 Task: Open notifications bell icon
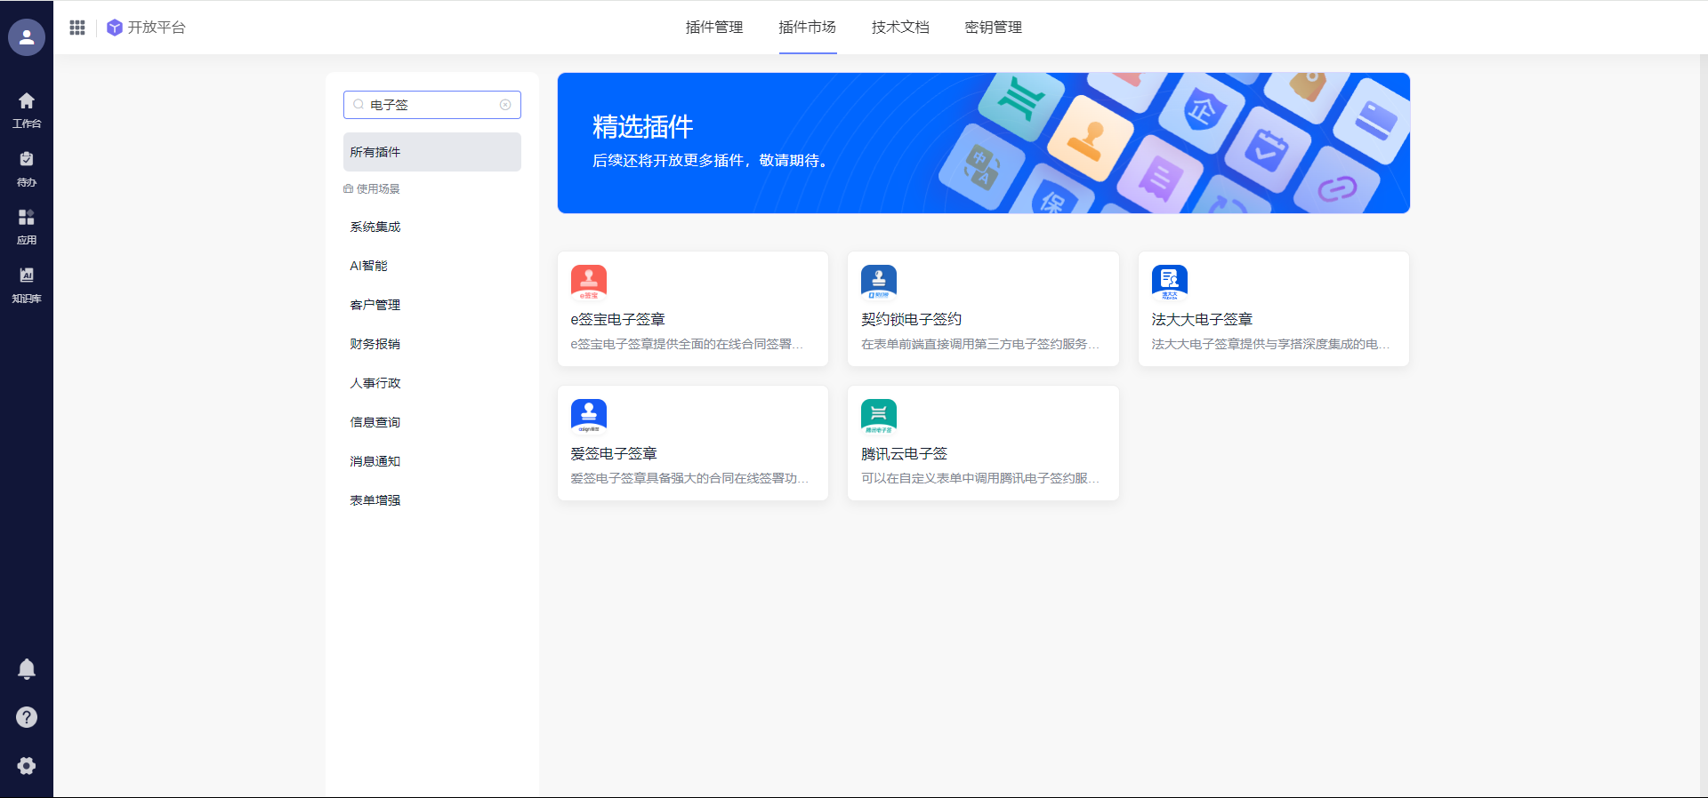point(27,669)
